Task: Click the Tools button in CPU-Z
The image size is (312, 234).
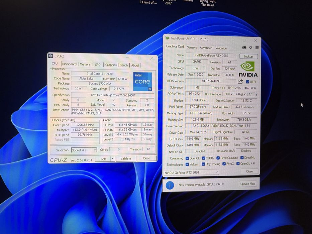Action: click(x=103, y=159)
